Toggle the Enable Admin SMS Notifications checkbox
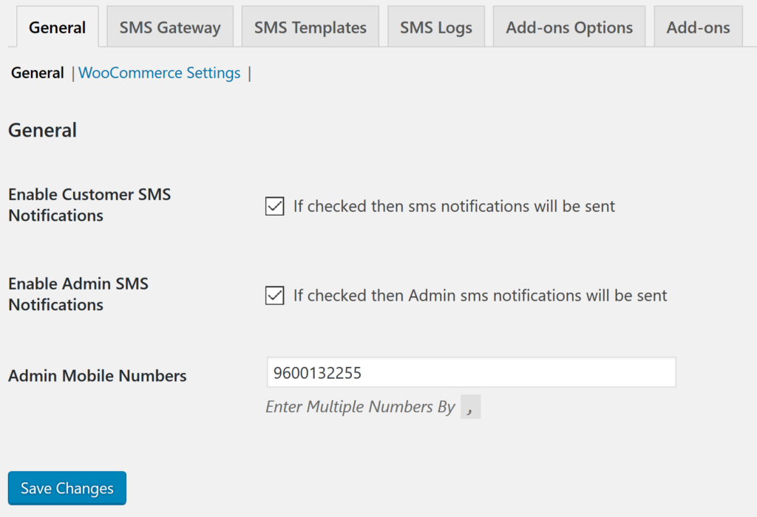 275,295
